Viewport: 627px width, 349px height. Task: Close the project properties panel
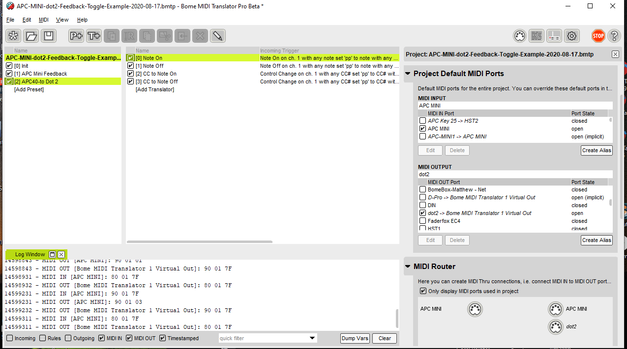coord(615,54)
